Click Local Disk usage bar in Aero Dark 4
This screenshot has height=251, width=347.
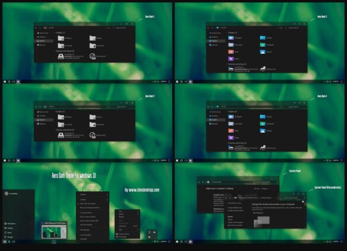click(x=246, y=148)
